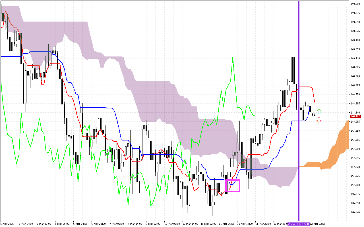Click the 147.370 price level label

(x=355, y=167)
